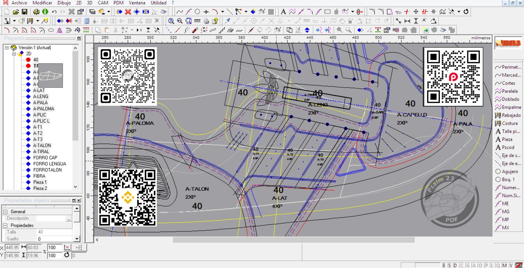The image size is (524, 268).
Task: Click the dynamite firecracker tool icon
Action: [196, 30]
